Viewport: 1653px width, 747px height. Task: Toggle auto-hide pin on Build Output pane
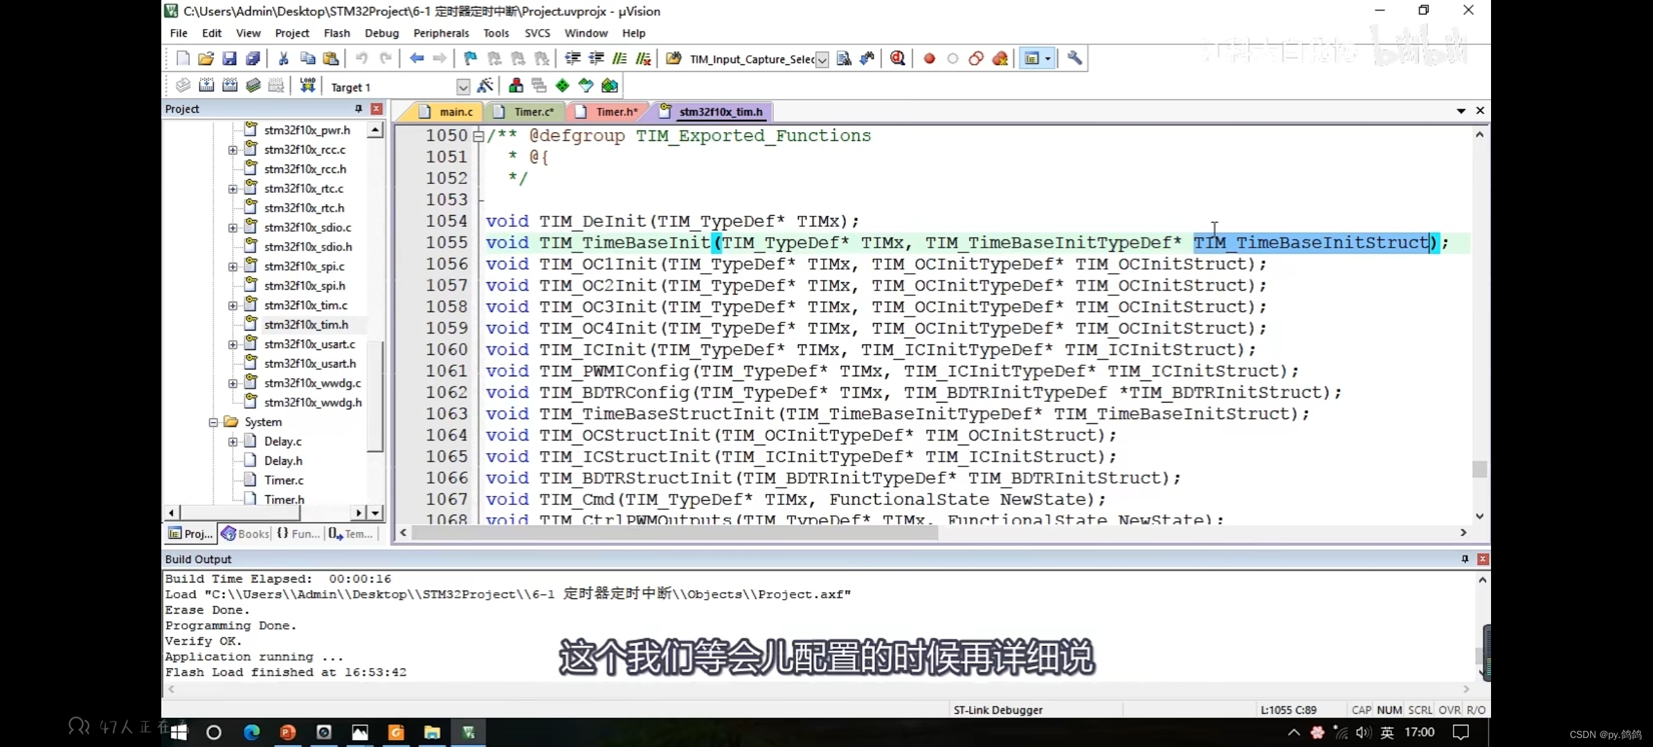(1465, 559)
